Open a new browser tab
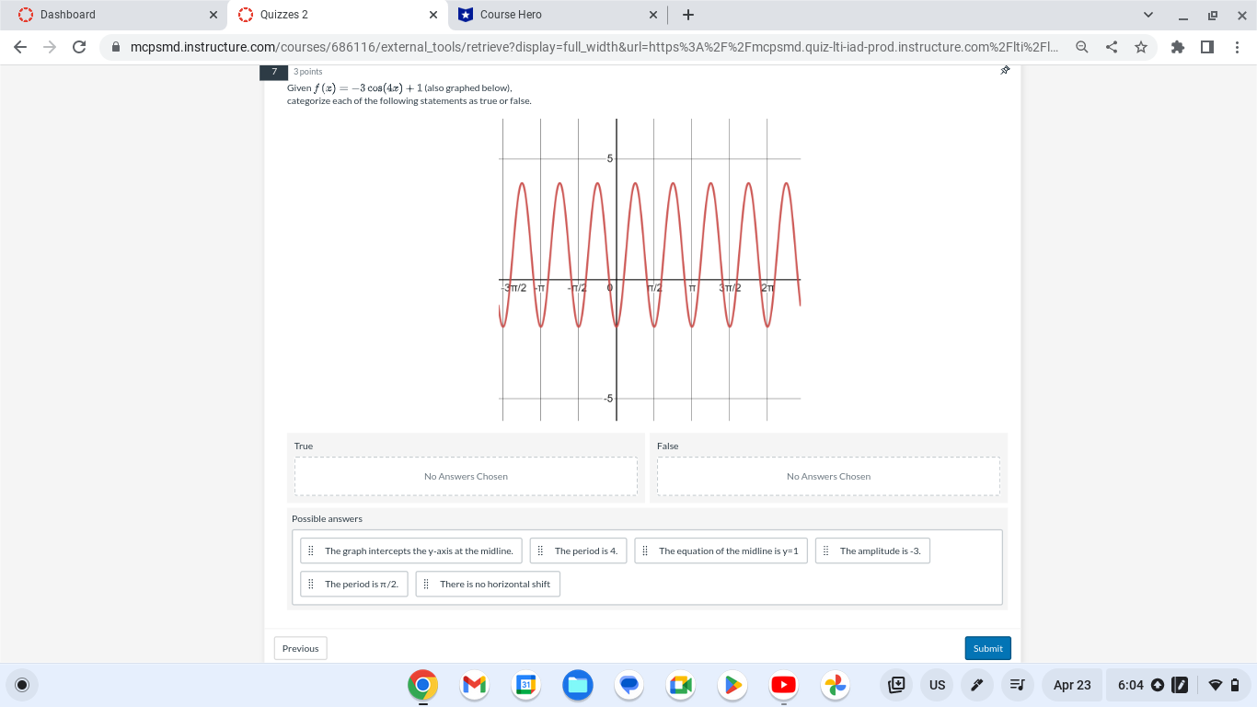This screenshot has height=707, width=1257. pos(688,15)
